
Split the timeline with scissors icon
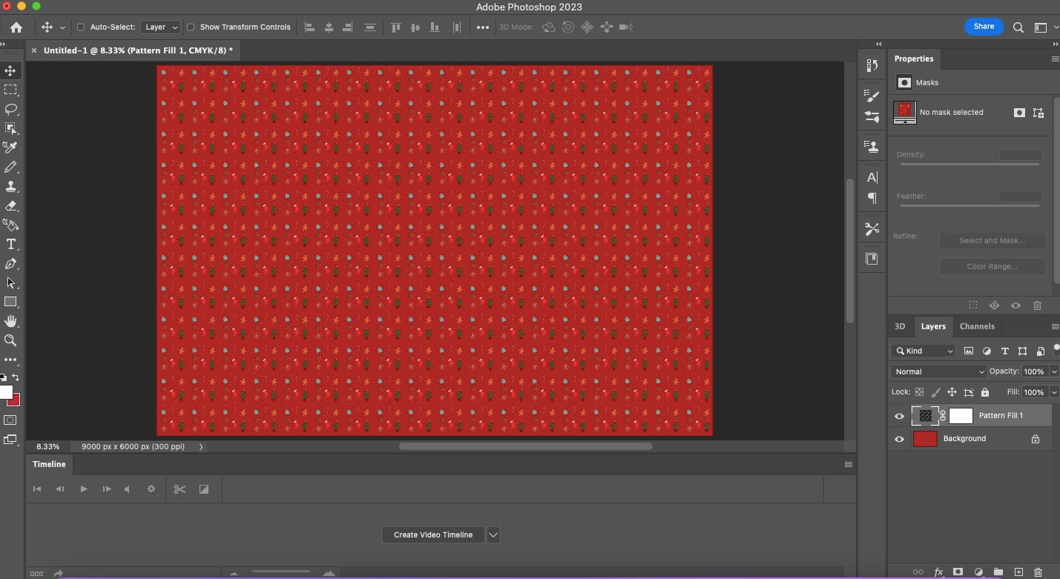[180, 489]
